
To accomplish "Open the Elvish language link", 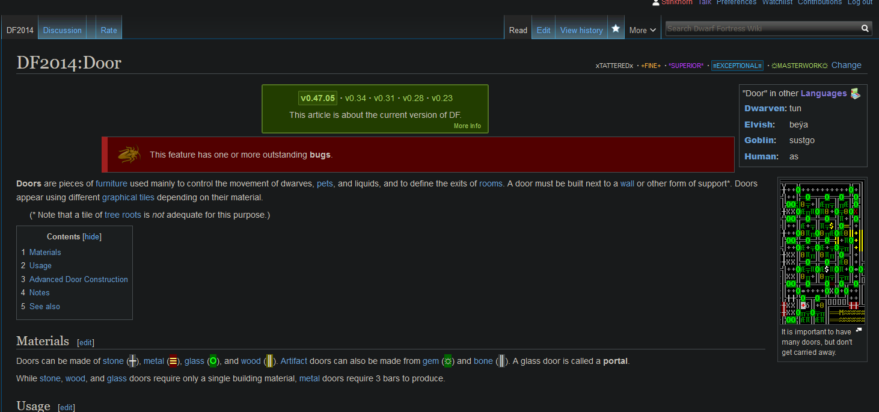I will click(758, 125).
